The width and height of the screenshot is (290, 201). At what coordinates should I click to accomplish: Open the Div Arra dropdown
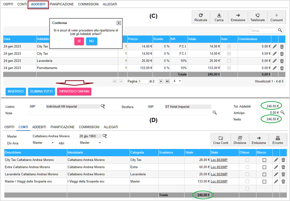click(43, 143)
